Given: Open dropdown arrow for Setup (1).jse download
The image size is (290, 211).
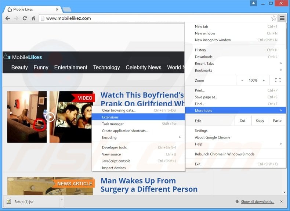Looking at the screenshot, I should coord(62,200).
